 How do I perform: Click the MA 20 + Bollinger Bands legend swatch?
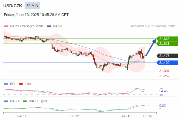coord(6,26)
